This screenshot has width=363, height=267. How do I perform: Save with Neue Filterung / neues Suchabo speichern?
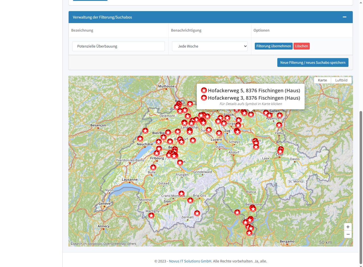[x=313, y=63]
